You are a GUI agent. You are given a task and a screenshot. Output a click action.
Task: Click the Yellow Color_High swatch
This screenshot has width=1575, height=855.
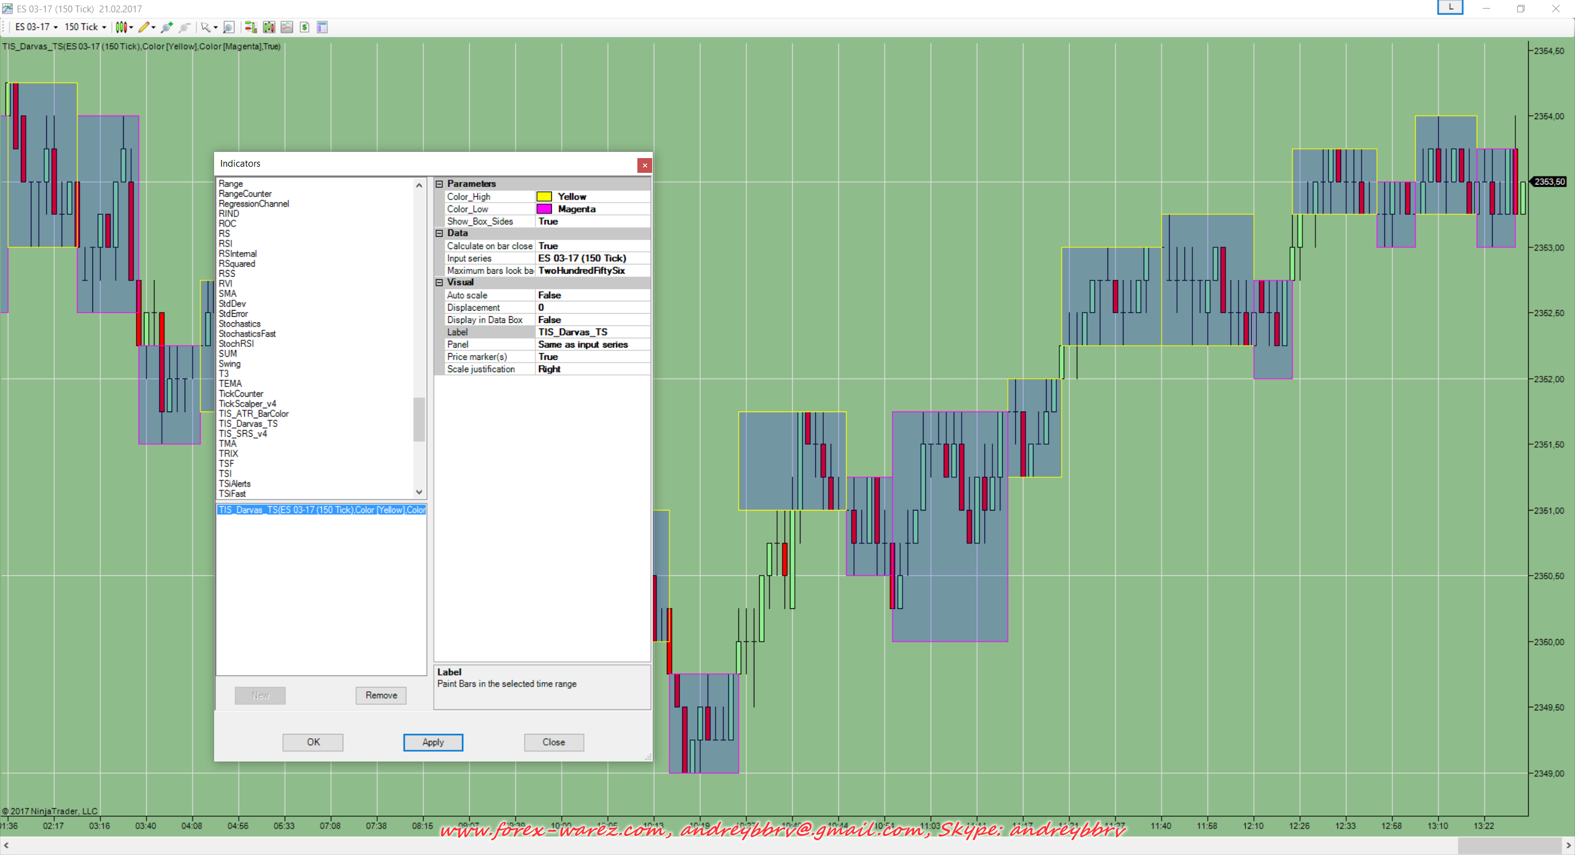point(544,197)
